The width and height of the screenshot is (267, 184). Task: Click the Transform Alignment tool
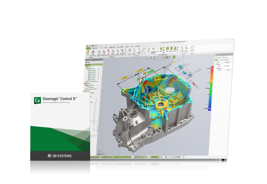coord(122,52)
